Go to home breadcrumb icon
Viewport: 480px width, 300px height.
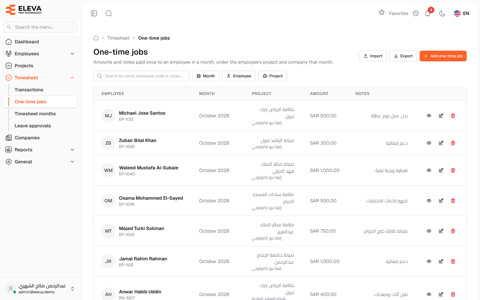[x=96, y=38]
